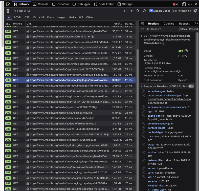The height and width of the screenshot is (191, 199).
Task: Toggle responsive design mode icon
Action: 184,4
